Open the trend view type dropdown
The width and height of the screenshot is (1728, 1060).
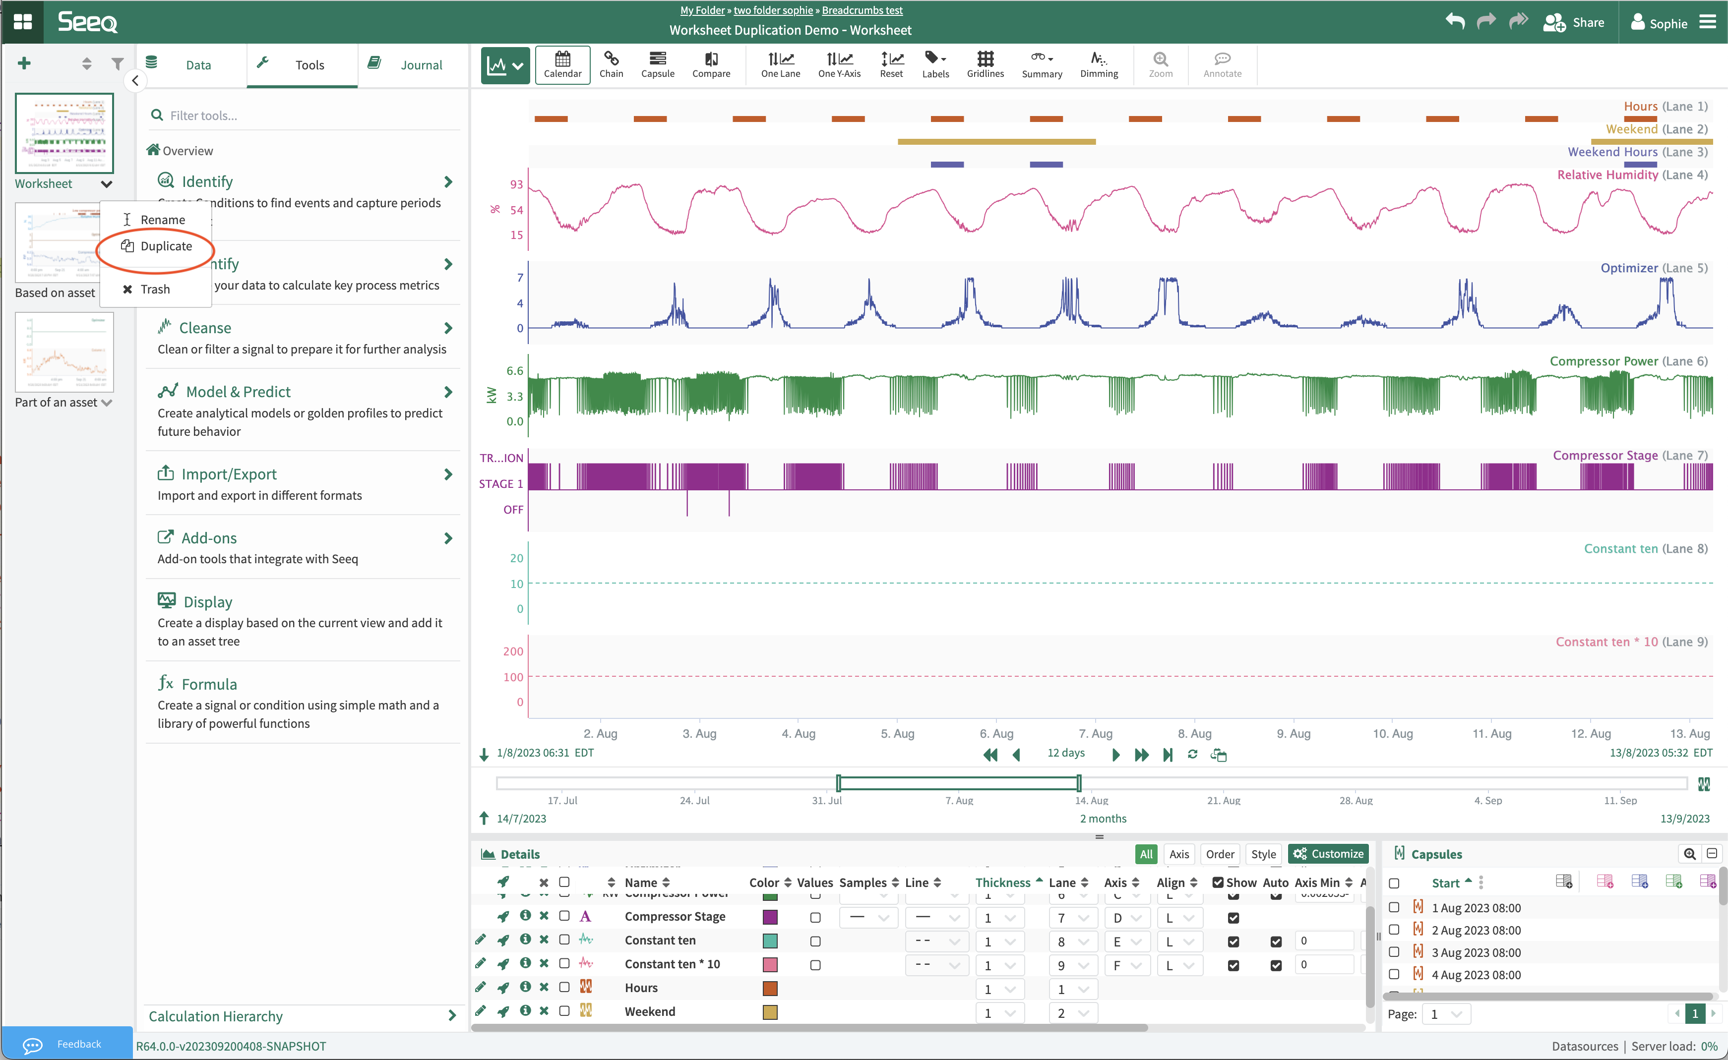[x=505, y=66]
